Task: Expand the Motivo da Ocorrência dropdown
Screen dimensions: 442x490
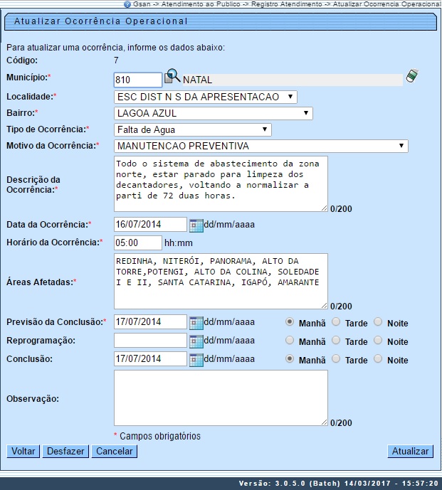Action: pyautogui.click(x=261, y=146)
